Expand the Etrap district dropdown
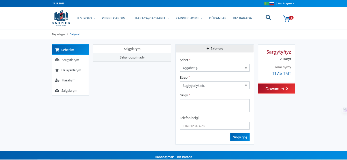This screenshot has height=160, width=347. [214, 85]
